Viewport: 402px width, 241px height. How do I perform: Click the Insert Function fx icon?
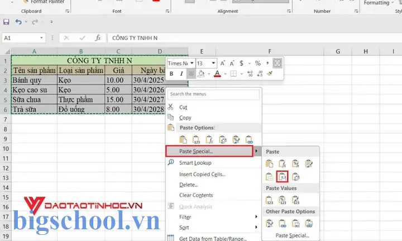(98, 38)
